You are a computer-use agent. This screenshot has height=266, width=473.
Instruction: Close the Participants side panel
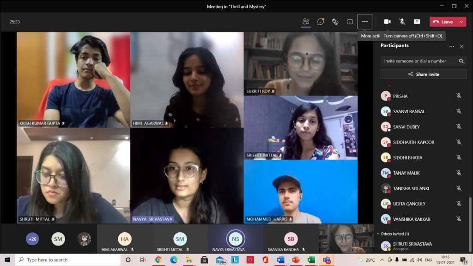point(461,46)
